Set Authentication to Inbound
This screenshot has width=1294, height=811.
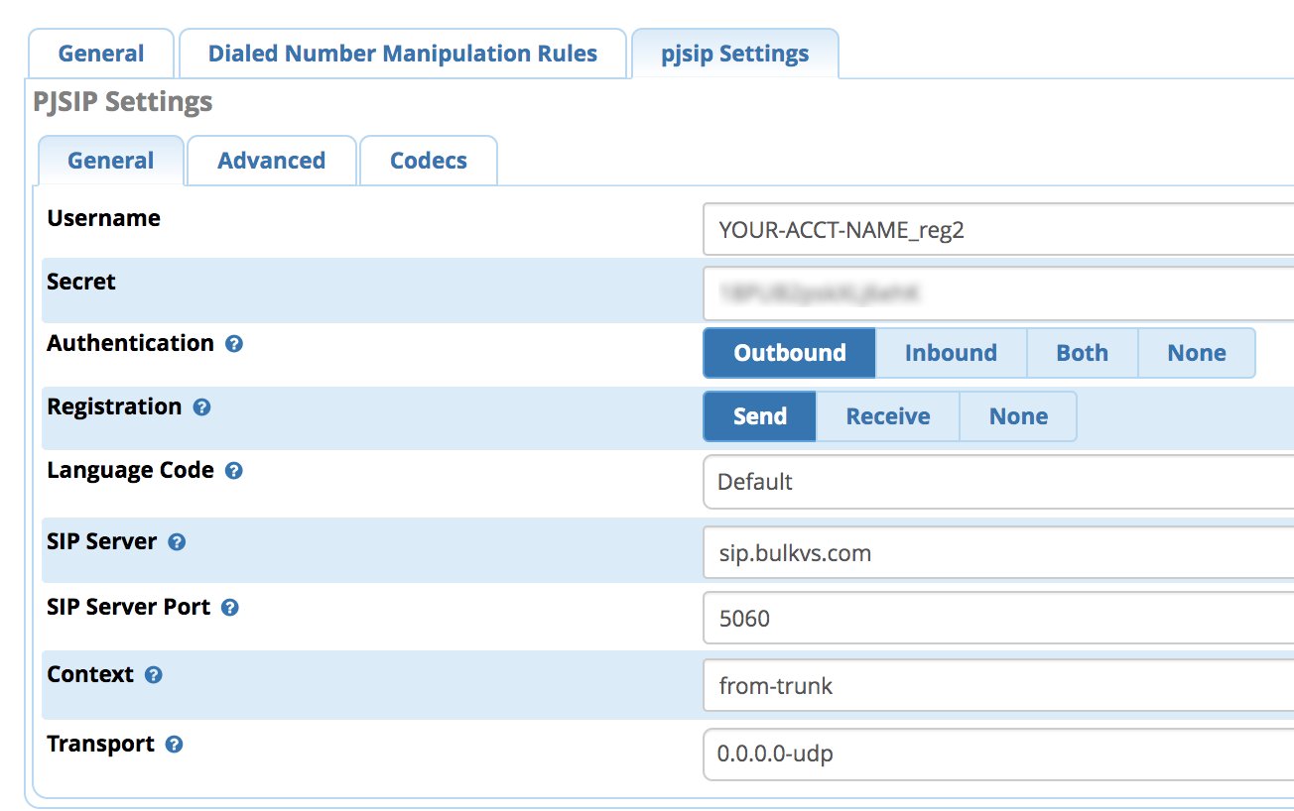(951, 353)
